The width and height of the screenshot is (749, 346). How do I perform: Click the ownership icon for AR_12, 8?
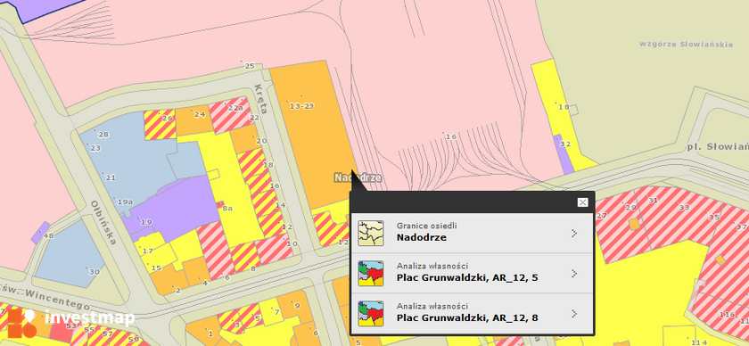[x=371, y=314]
